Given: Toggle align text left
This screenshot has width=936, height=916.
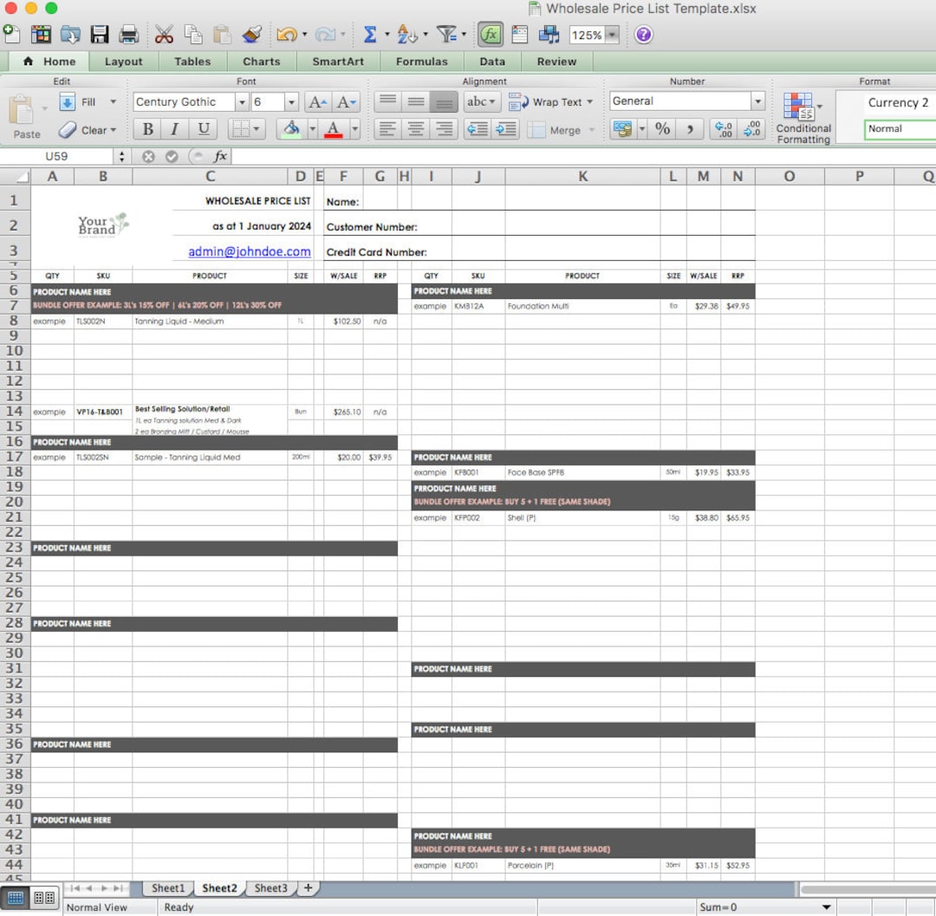Looking at the screenshot, I should [388, 129].
